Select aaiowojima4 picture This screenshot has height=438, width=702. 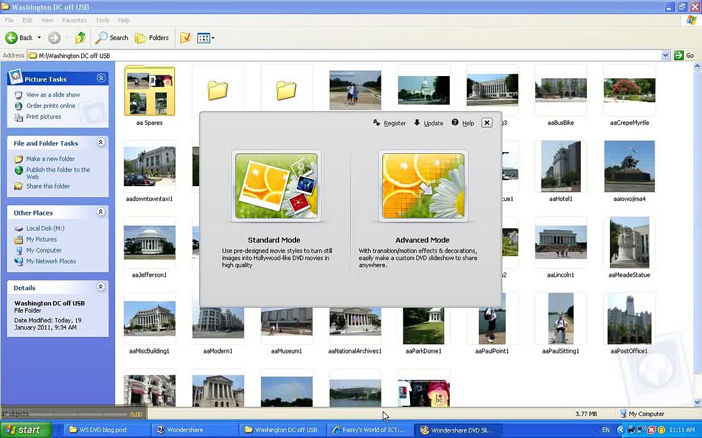click(x=629, y=167)
